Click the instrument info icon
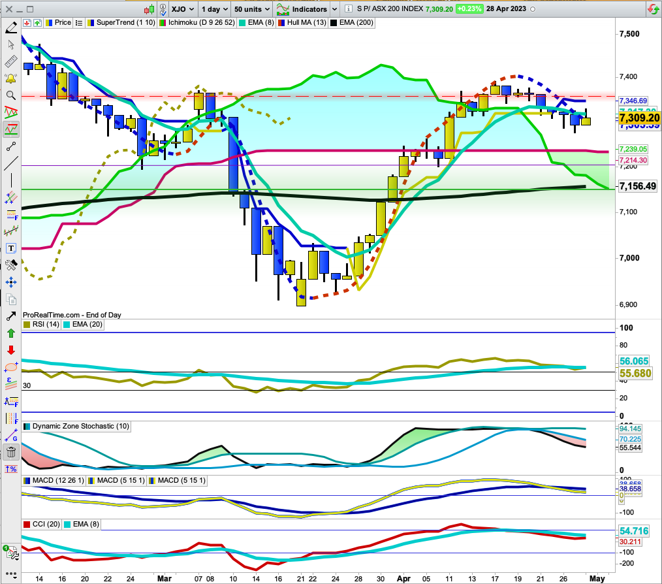The width and height of the screenshot is (662, 584). point(349,9)
